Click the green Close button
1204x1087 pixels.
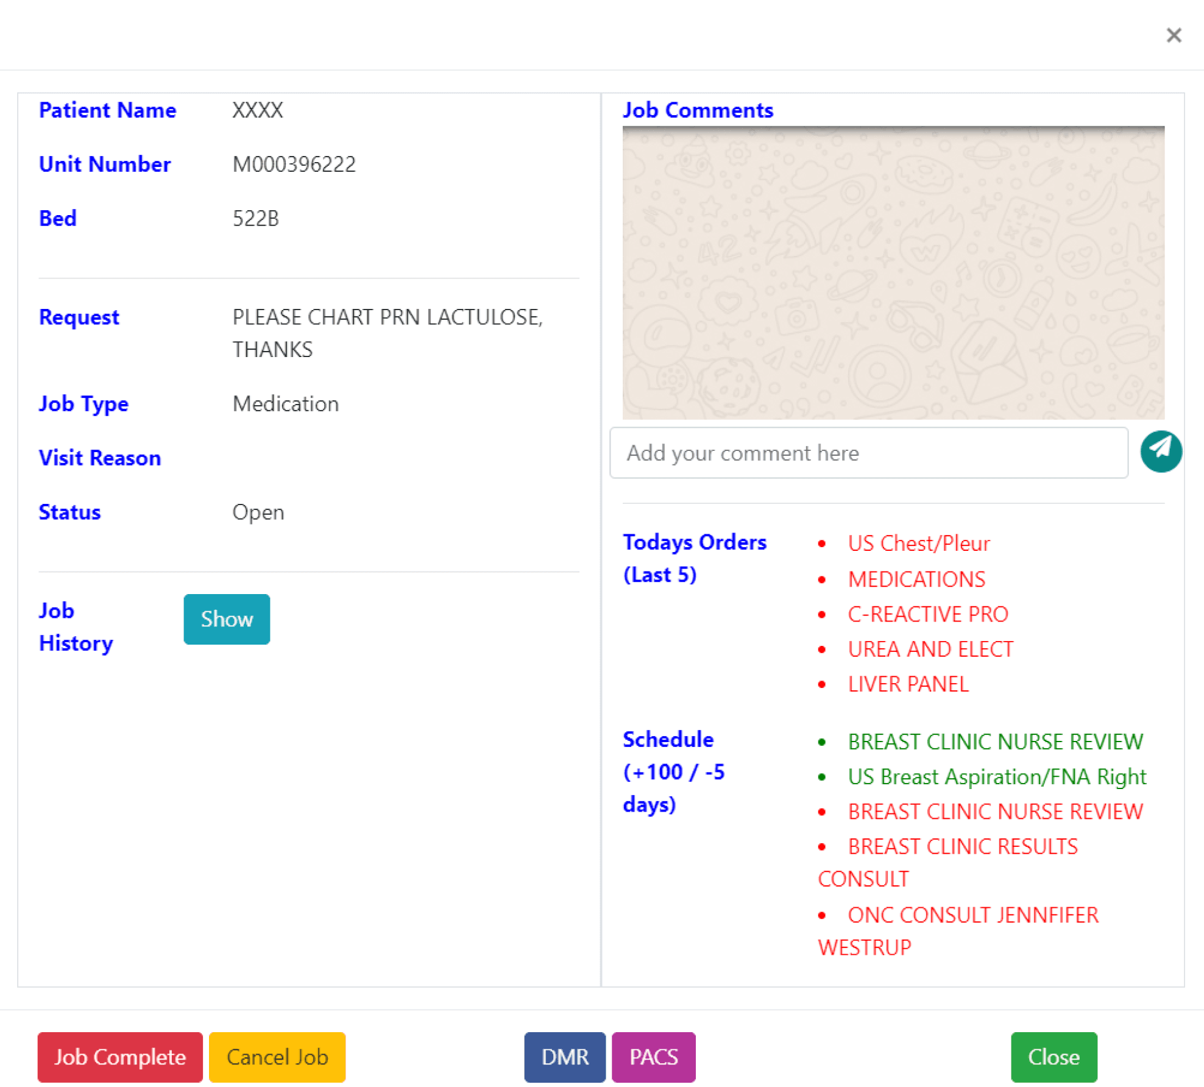pyautogui.click(x=1053, y=1057)
